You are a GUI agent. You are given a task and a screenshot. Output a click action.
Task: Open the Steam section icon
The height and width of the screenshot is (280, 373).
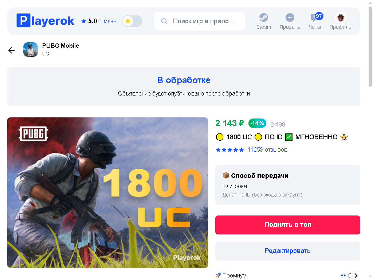click(264, 17)
